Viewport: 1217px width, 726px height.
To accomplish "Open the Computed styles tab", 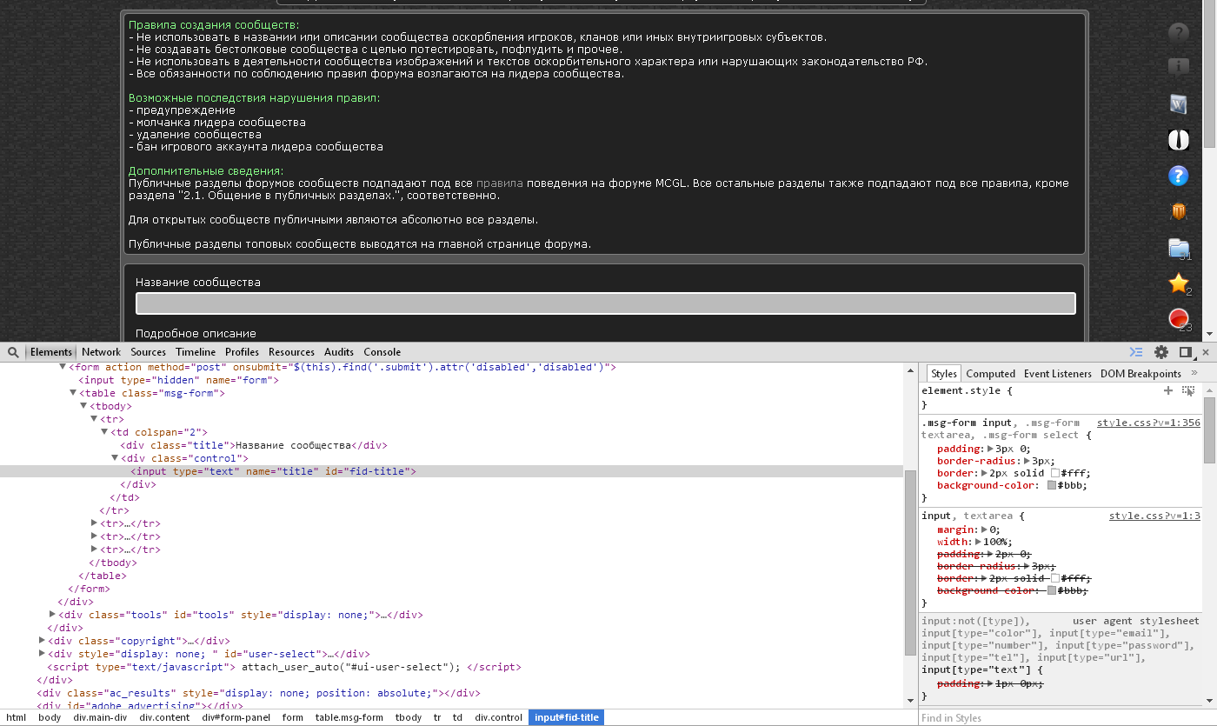I will tap(990, 374).
